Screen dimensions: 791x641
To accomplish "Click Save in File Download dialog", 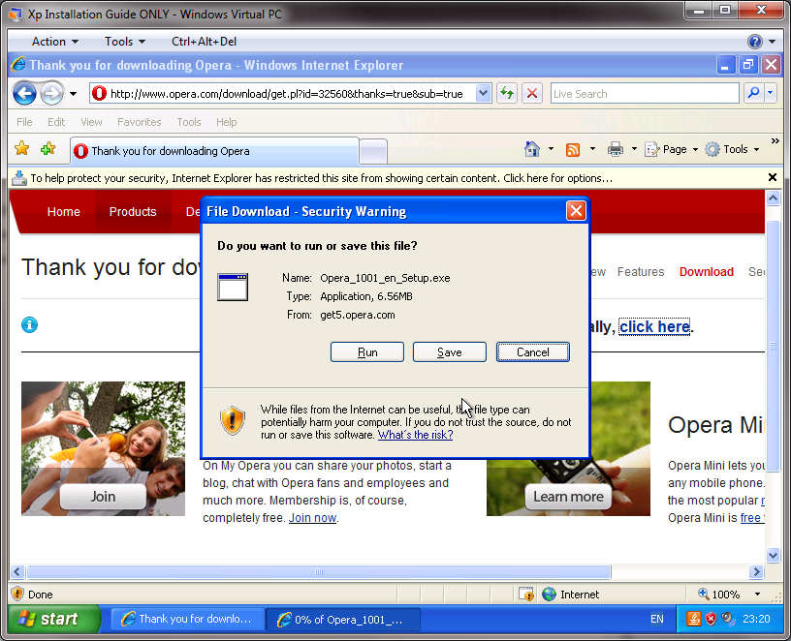I will pyautogui.click(x=450, y=352).
